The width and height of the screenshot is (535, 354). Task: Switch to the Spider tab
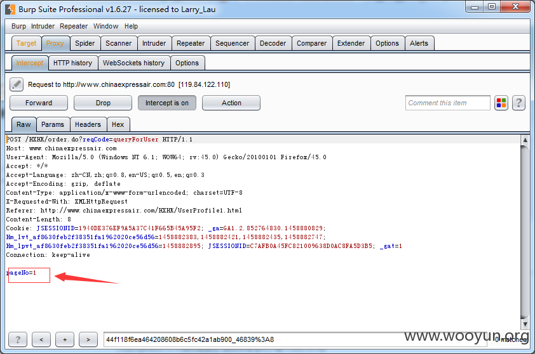click(85, 43)
